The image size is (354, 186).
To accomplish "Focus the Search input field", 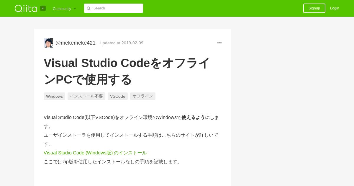I will coord(114,8).
